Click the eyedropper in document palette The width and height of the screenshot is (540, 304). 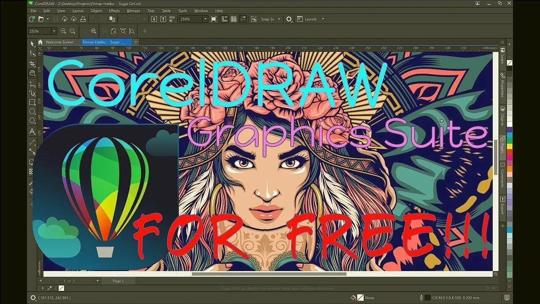click(49, 288)
